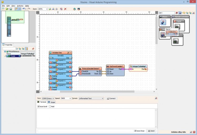Enable the Hold checkbox

point(50,106)
